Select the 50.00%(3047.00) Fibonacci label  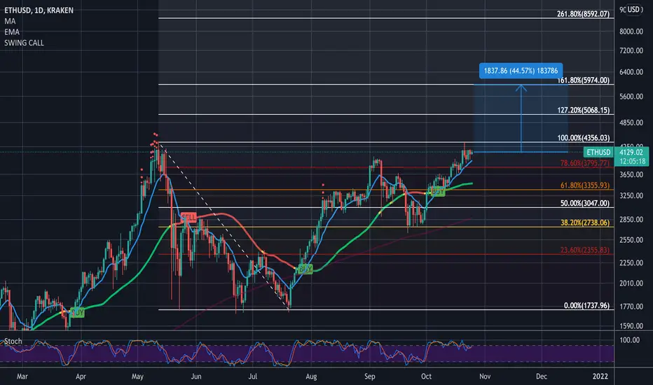pos(585,203)
